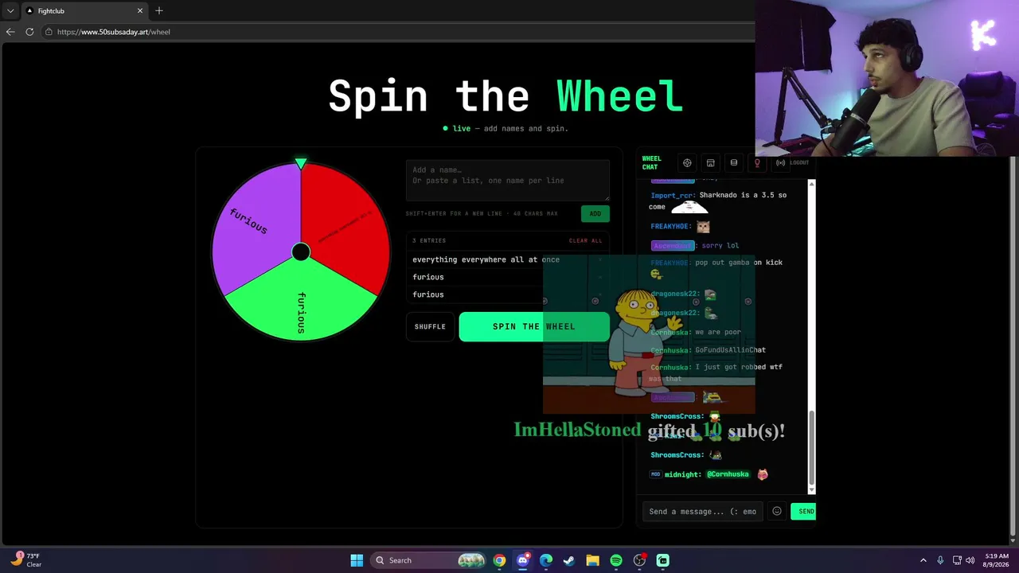Open network settings tray icon

[957, 560]
